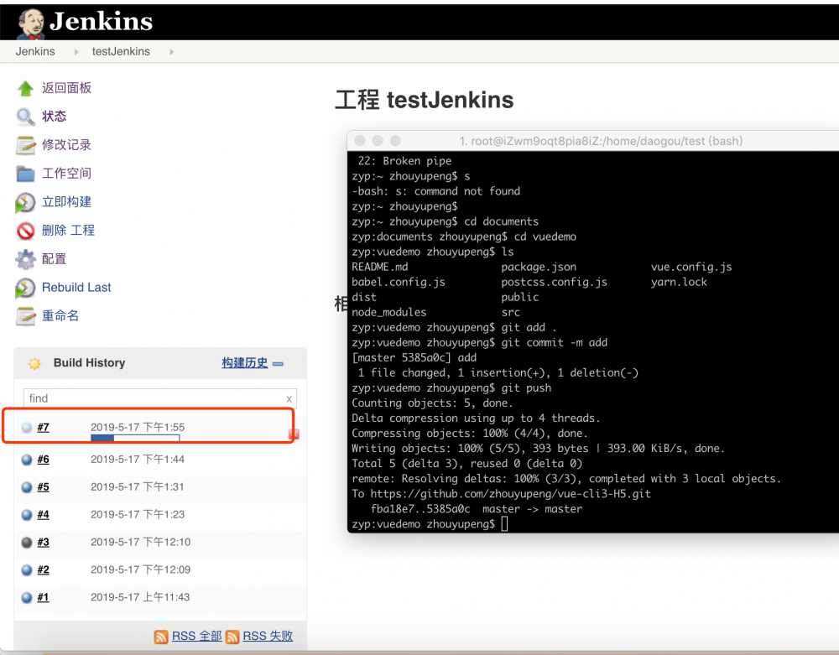Open build #7 from Build History
839x655 pixels.
tap(44, 427)
